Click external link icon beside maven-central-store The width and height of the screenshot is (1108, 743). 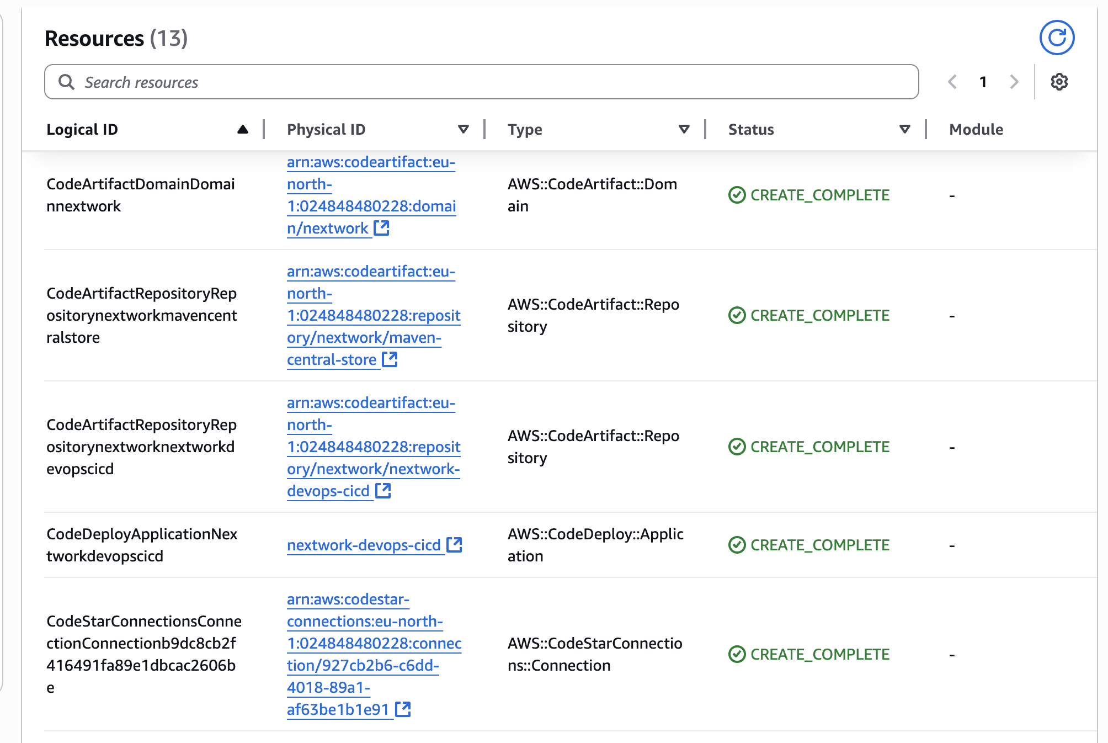pyautogui.click(x=390, y=359)
